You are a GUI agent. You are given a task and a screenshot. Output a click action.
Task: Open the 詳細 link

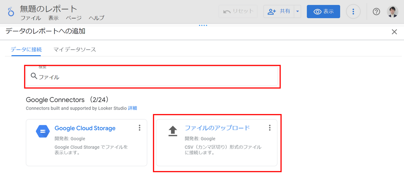click(x=132, y=108)
